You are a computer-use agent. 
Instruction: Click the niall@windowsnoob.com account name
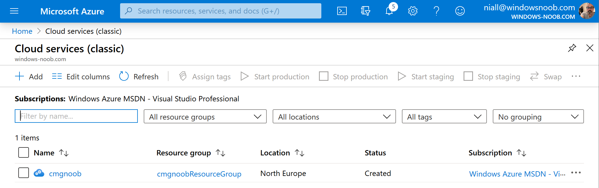click(529, 8)
